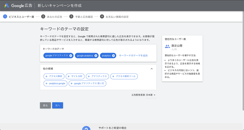Click the 'サポートをご希望の場合' text
The image size is (244, 130).
pyautogui.click(x=112, y=128)
